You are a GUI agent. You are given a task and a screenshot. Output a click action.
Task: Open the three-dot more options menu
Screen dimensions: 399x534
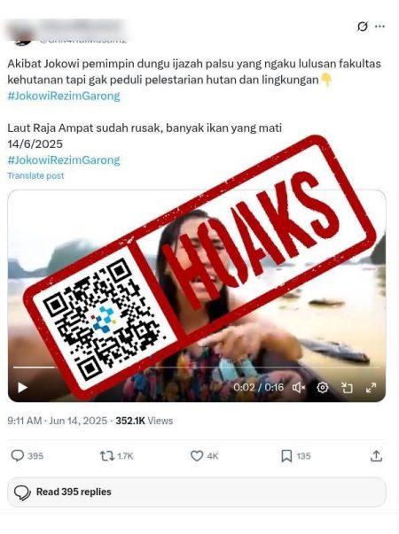pyautogui.click(x=379, y=27)
